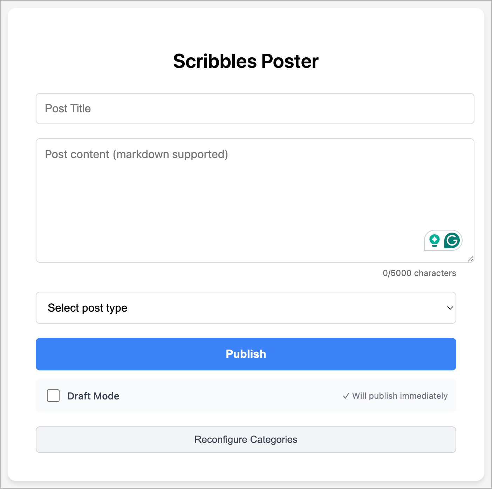Toggle draft via the Draft Mode label
Image resolution: width=492 pixels, height=489 pixels.
[x=93, y=396]
